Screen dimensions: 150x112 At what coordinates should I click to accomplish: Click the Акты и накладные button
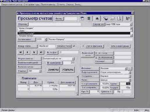120,46
